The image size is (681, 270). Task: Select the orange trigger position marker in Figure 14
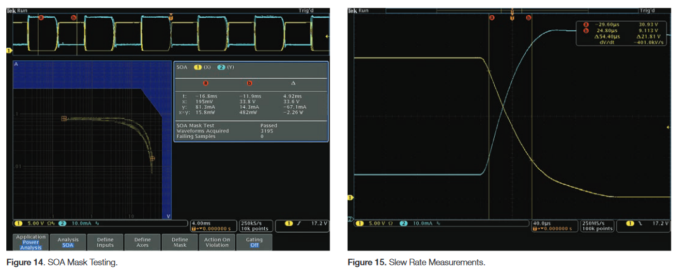(170, 17)
